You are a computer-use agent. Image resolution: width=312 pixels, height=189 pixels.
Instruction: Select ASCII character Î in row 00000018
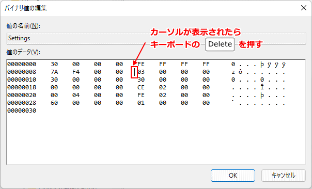pos(262,87)
